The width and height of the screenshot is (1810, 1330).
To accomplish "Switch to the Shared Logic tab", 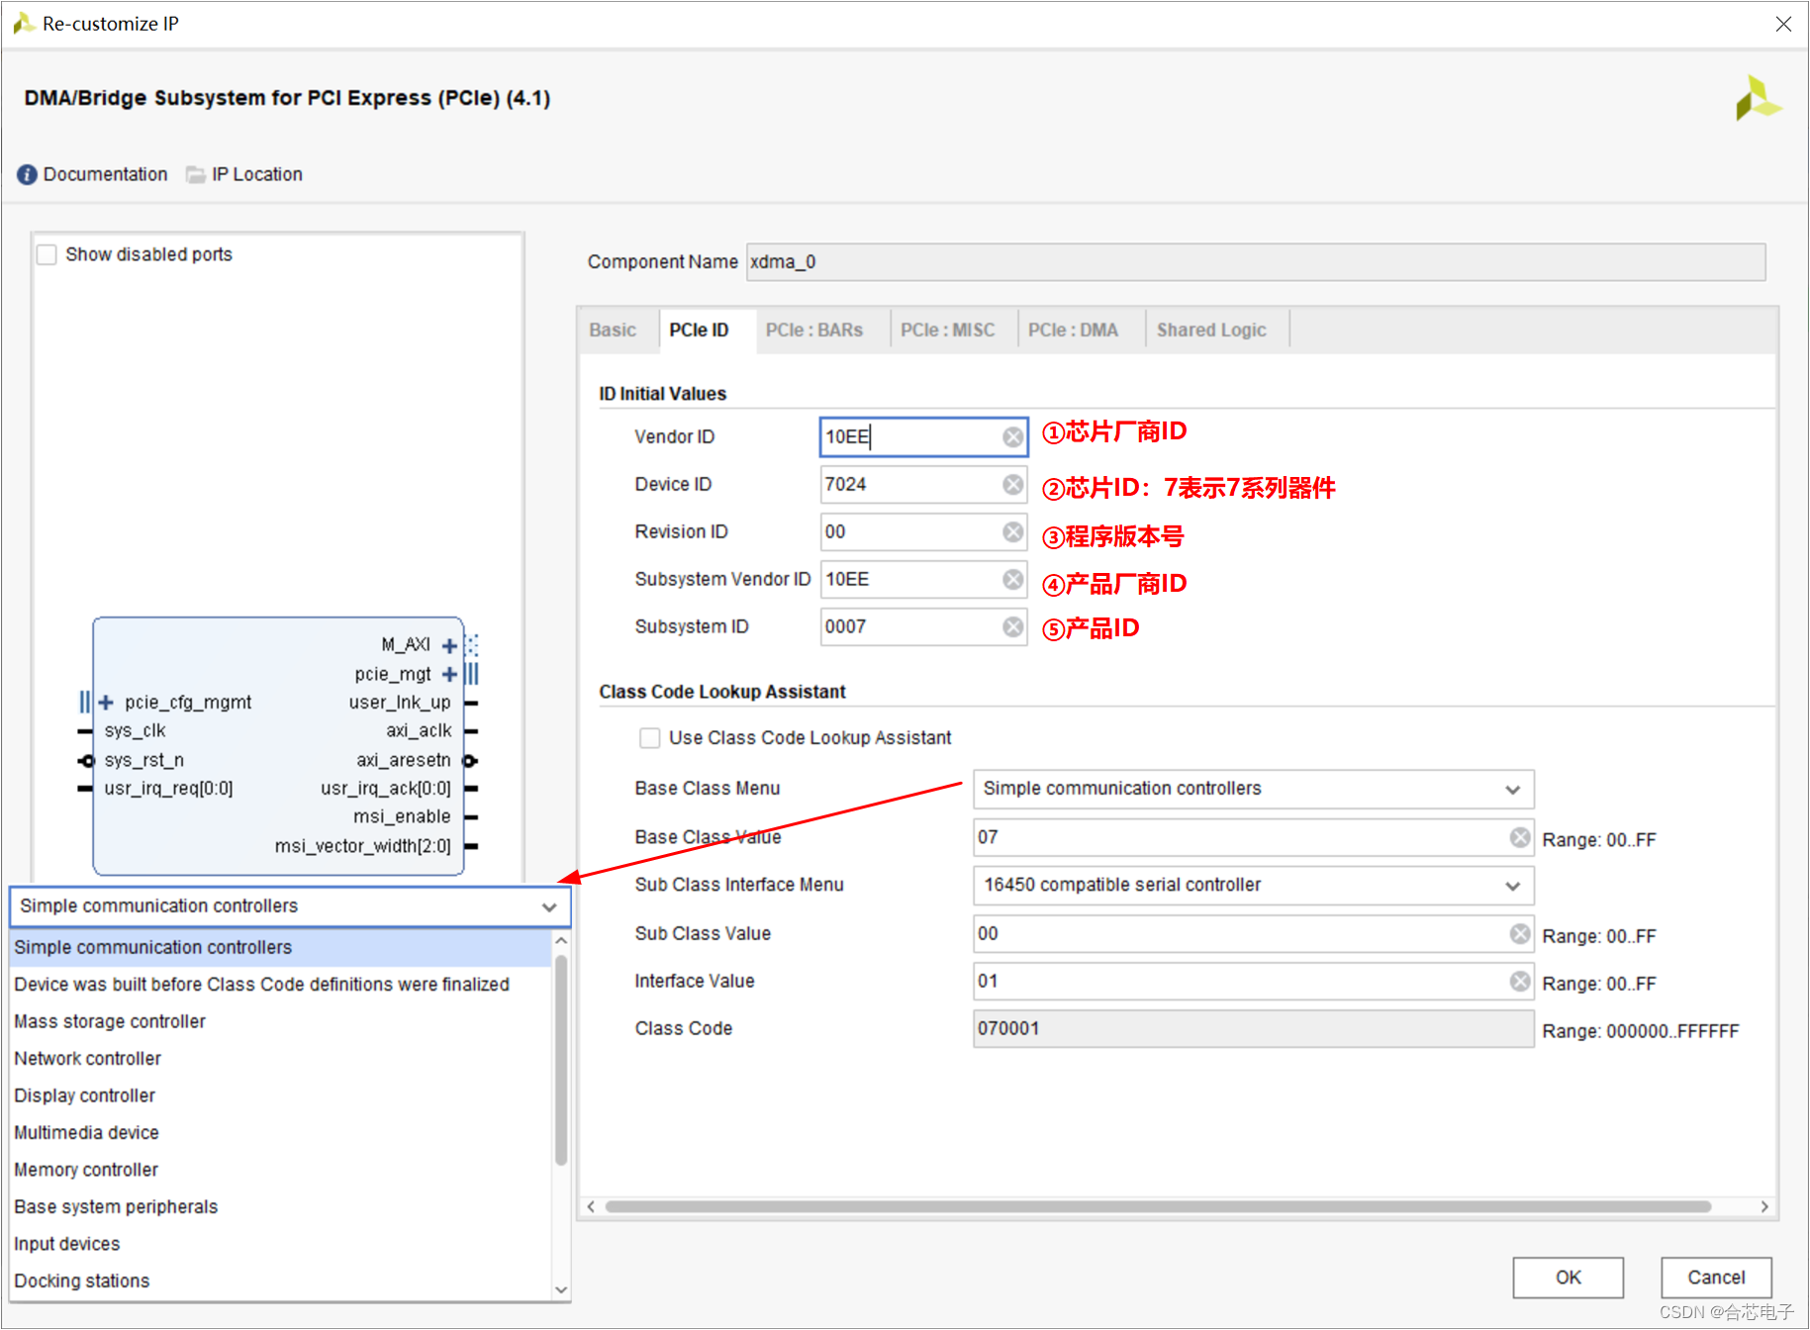I will [x=1211, y=331].
